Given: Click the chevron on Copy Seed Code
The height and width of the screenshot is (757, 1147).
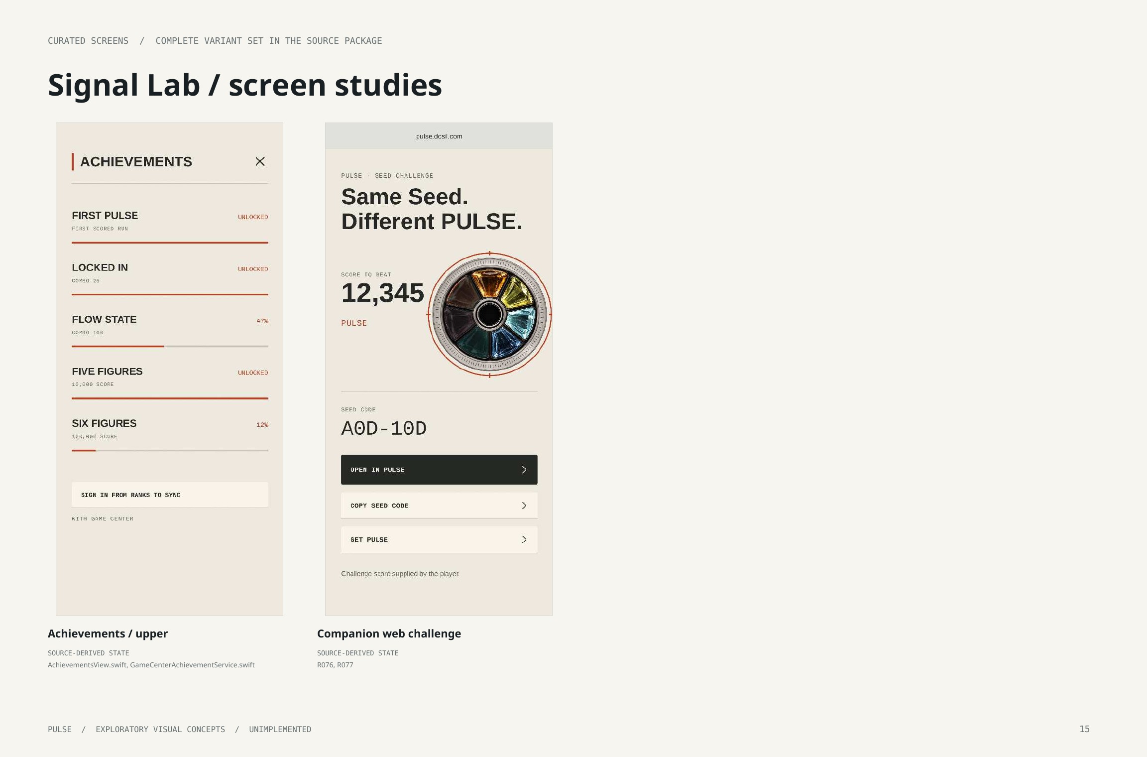Looking at the screenshot, I should tap(524, 505).
